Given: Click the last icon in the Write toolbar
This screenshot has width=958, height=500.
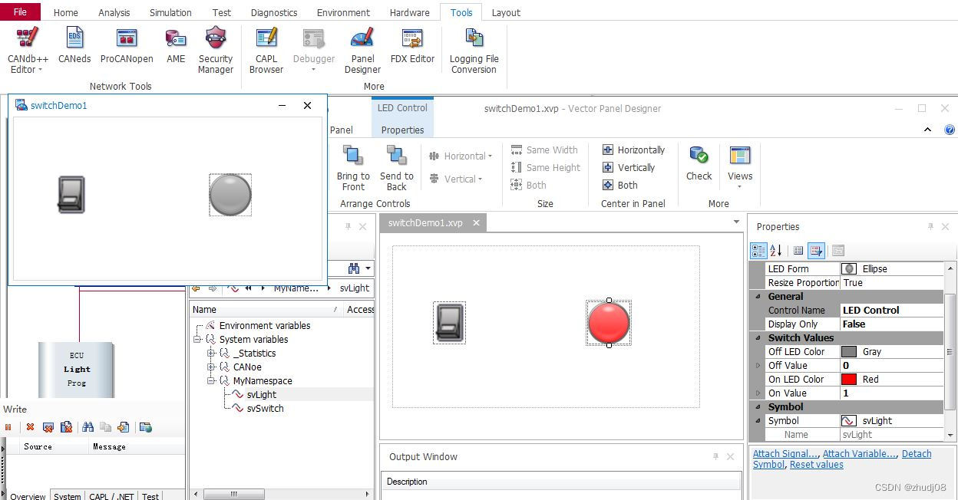Looking at the screenshot, I should [145, 427].
